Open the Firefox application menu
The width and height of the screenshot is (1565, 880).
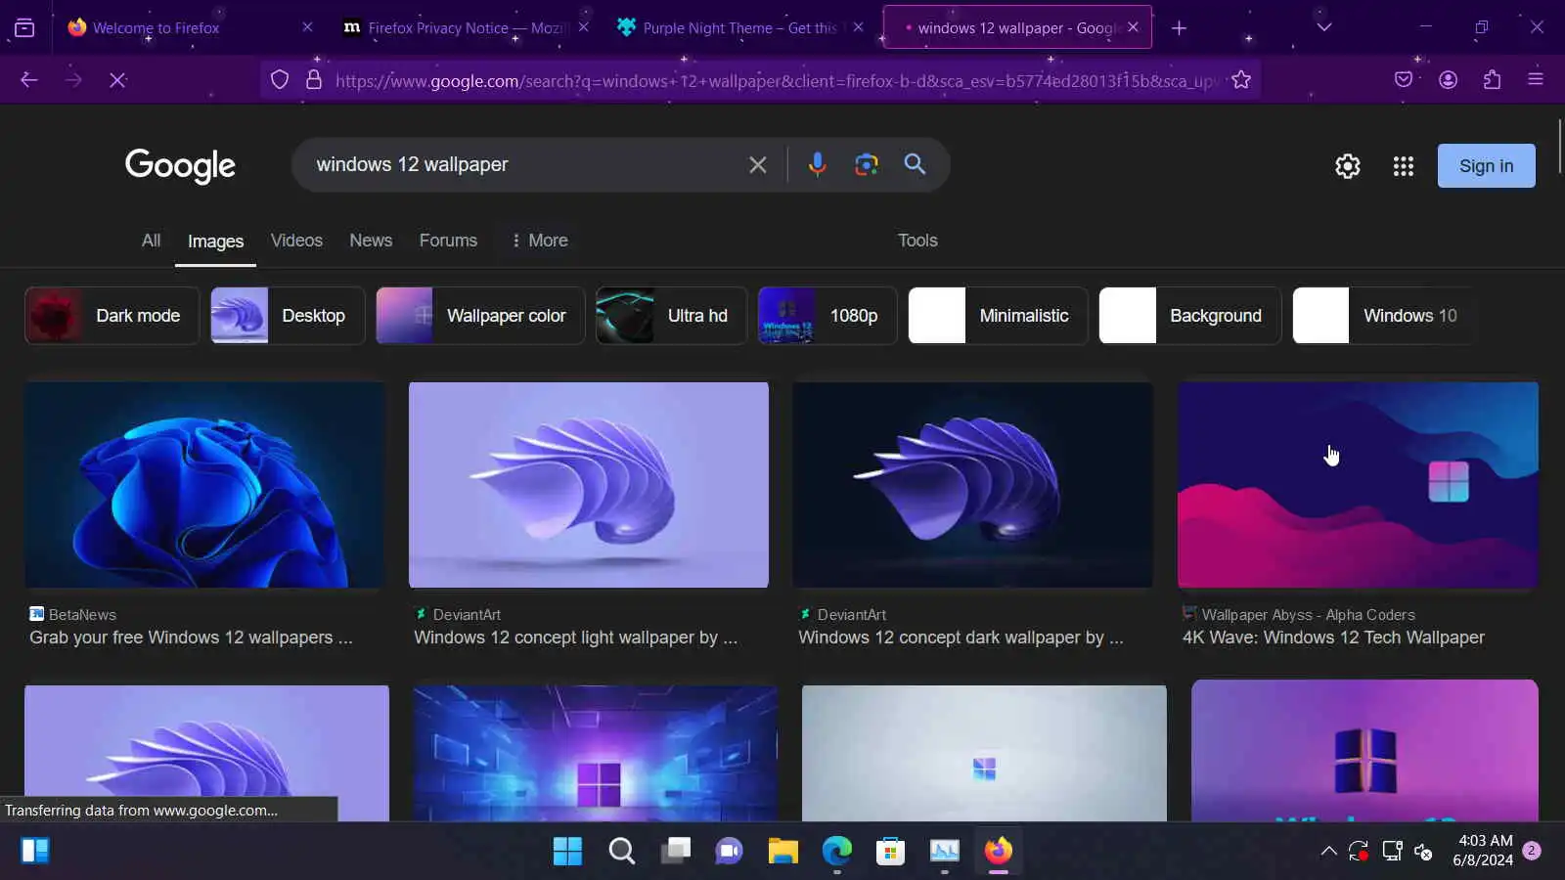1536,80
